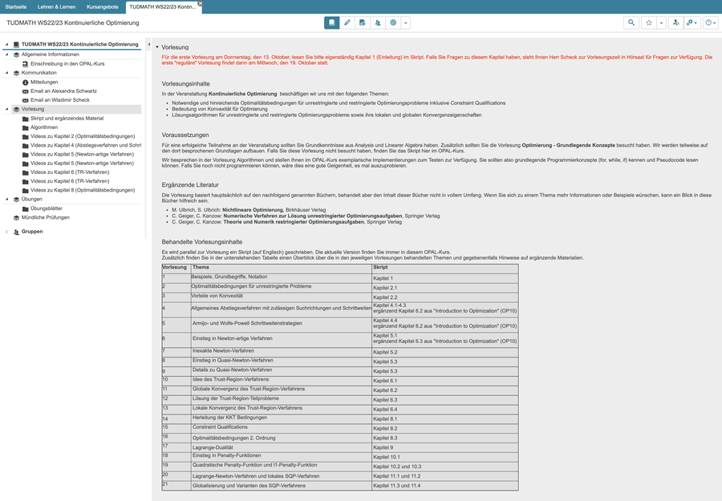Image resolution: width=722 pixels, height=501 pixels.
Task: Collapse the Vorlesung content section heading arrow
Action: pyautogui.click(x=157, y=47)
